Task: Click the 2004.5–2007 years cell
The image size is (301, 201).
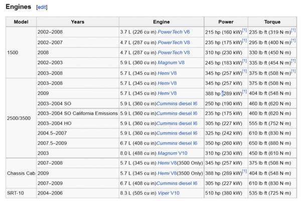Action: [x=78, y=133]
